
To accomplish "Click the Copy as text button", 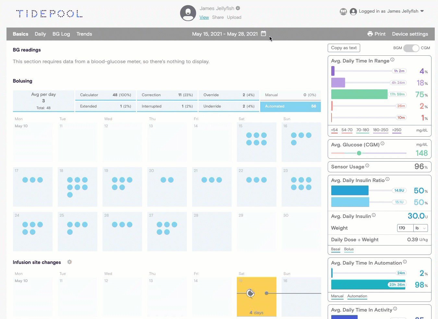I will click(344, 48).
